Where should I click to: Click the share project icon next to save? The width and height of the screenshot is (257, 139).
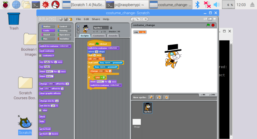[71, 19]
